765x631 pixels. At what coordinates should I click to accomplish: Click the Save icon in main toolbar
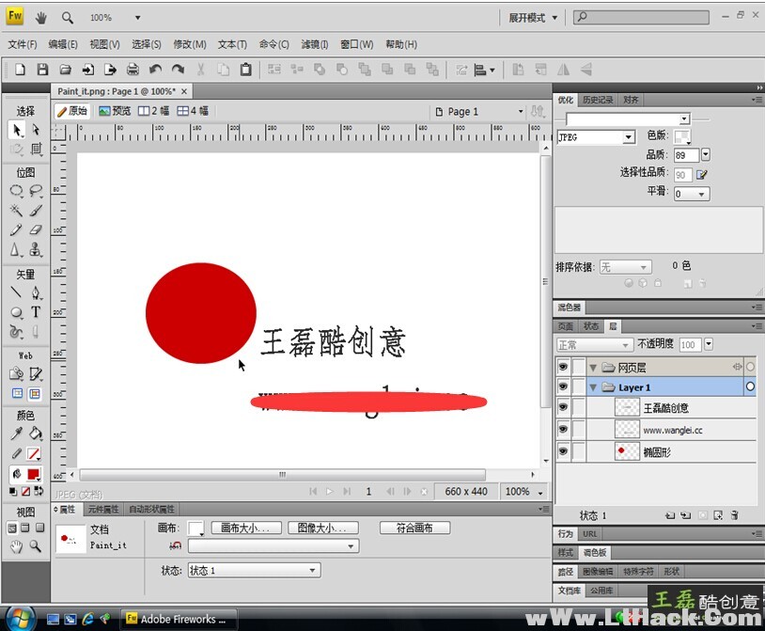point(42,70)
